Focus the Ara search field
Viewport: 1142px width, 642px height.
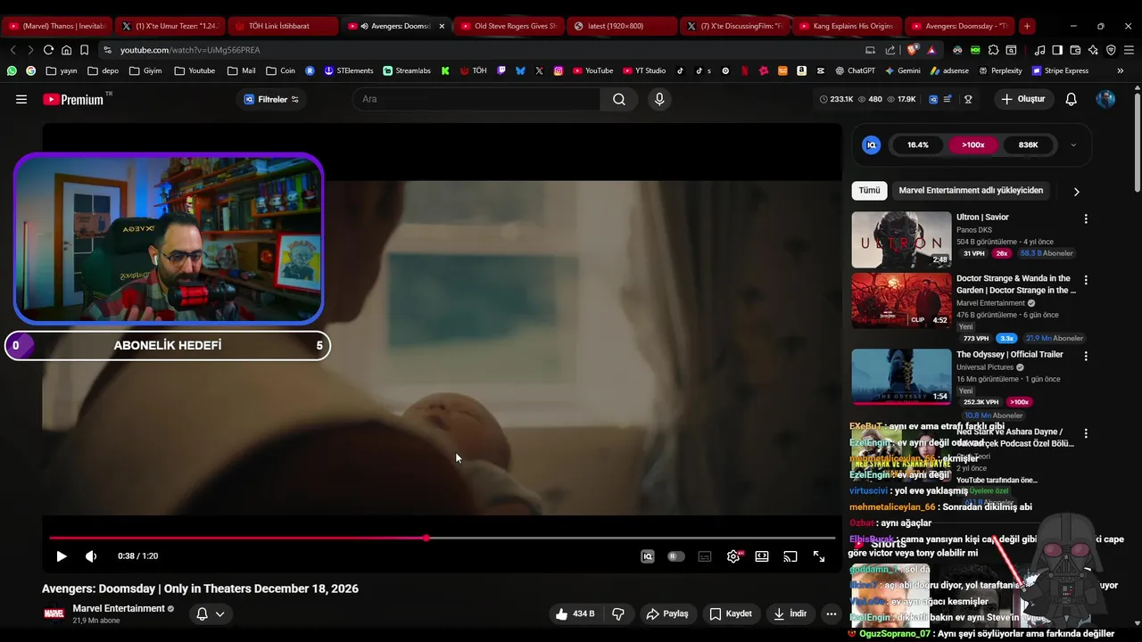(477, 99)
